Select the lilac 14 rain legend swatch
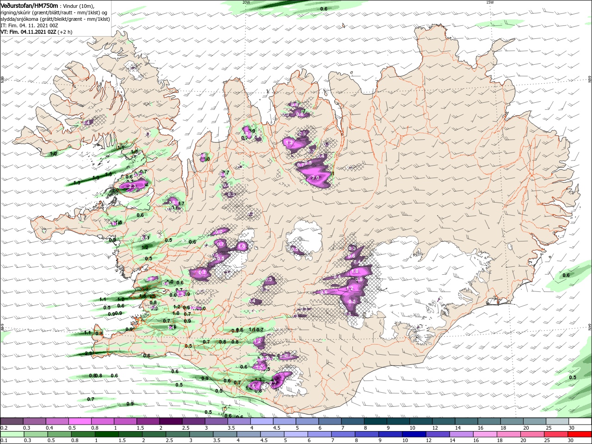Image resolution: width=592 pixels, height=444 pixels. click(461, 434)
